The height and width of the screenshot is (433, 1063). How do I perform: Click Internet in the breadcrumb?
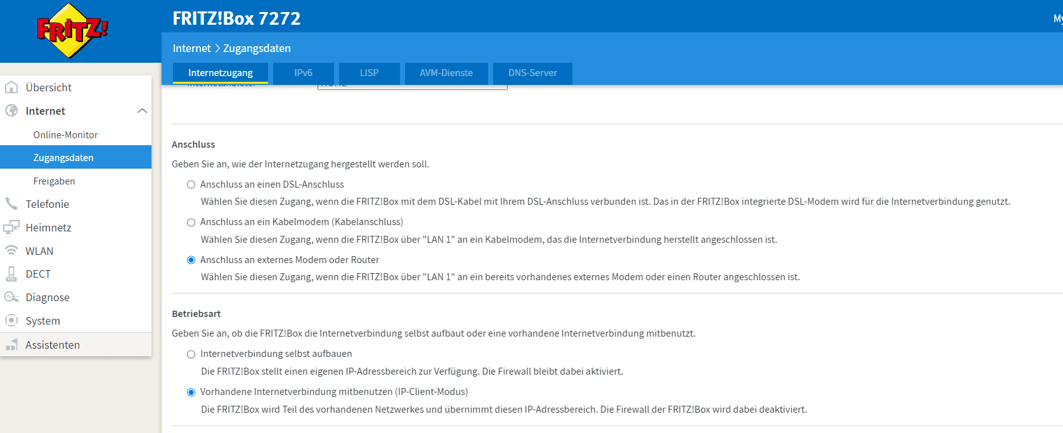[191, 48]
